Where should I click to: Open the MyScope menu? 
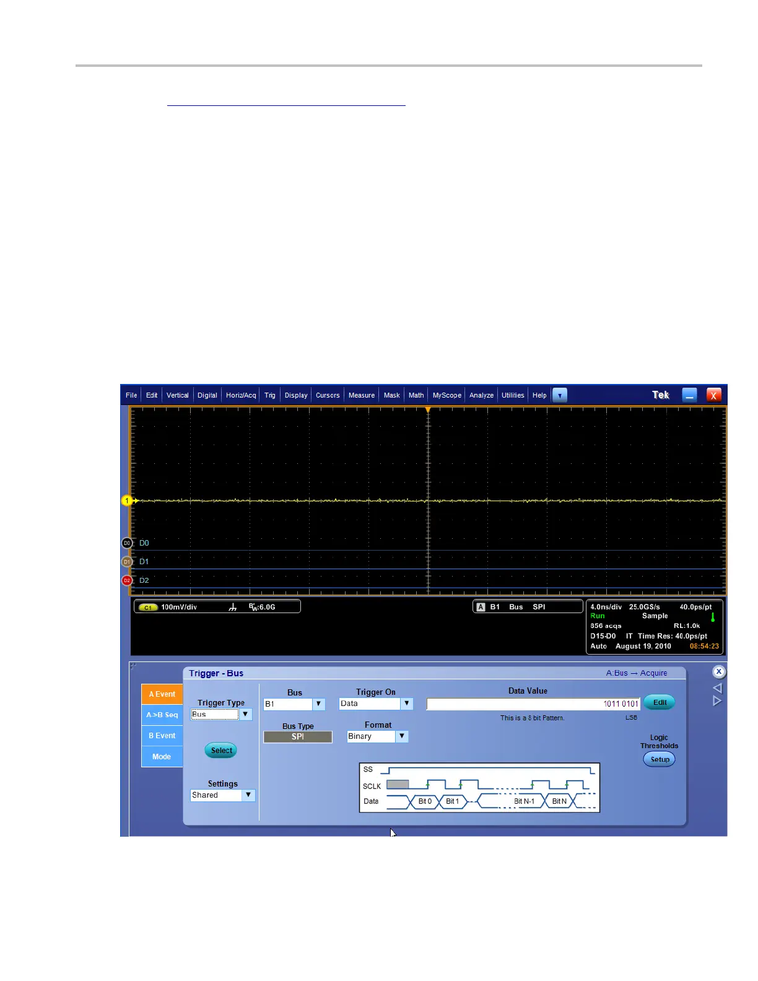[x=447, y=395]
